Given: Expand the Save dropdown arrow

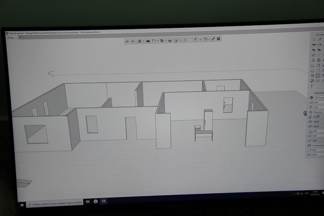Looking at the screenshot, I should 158,41.
